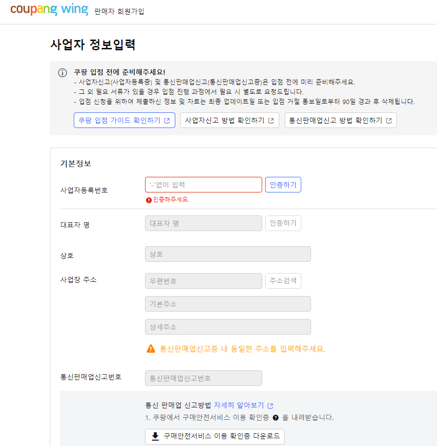Click the 주소검색 address search button
The image size is (437, 446).
[x=283, y=280]
